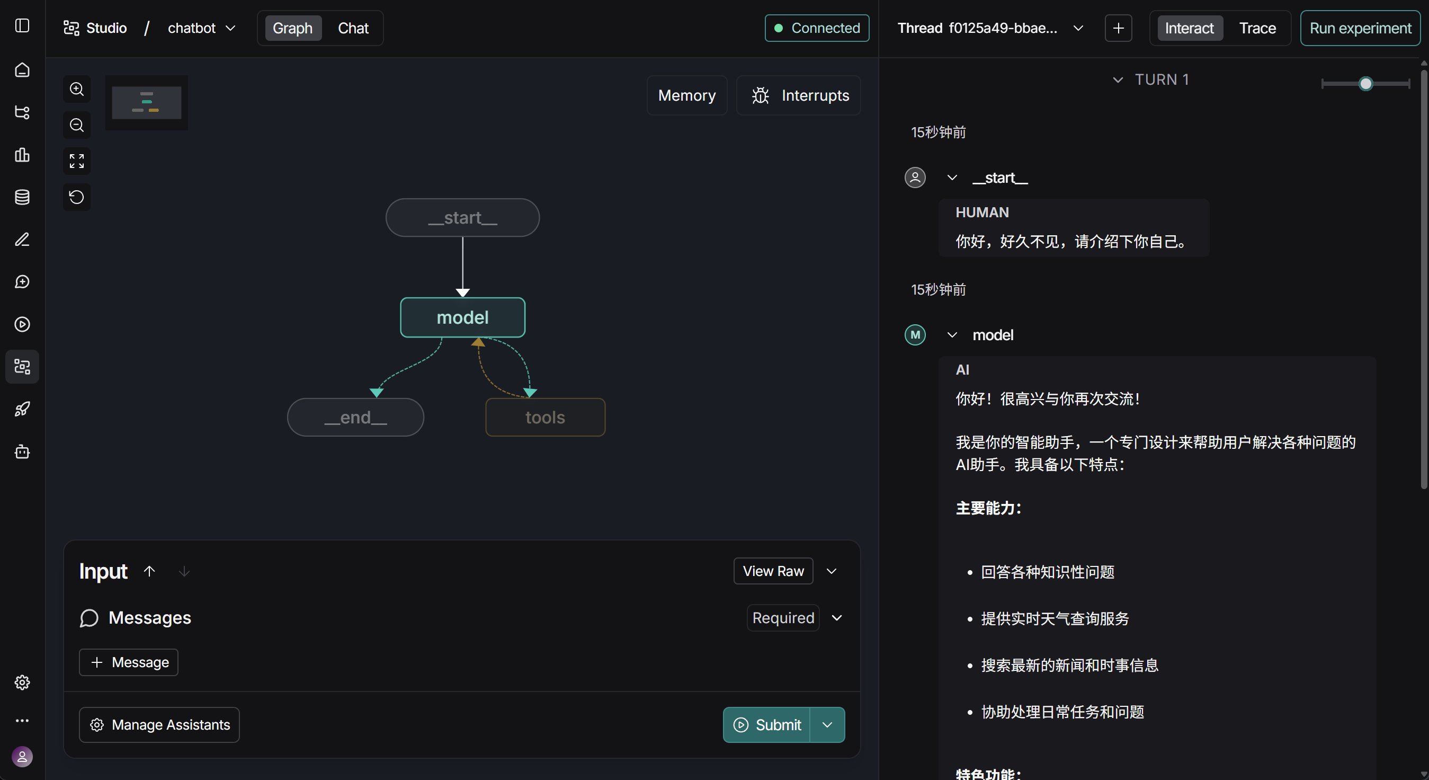This screenshot has width=1429, height=780.
Task: Select the model graph node
Action: coord(462,317)
